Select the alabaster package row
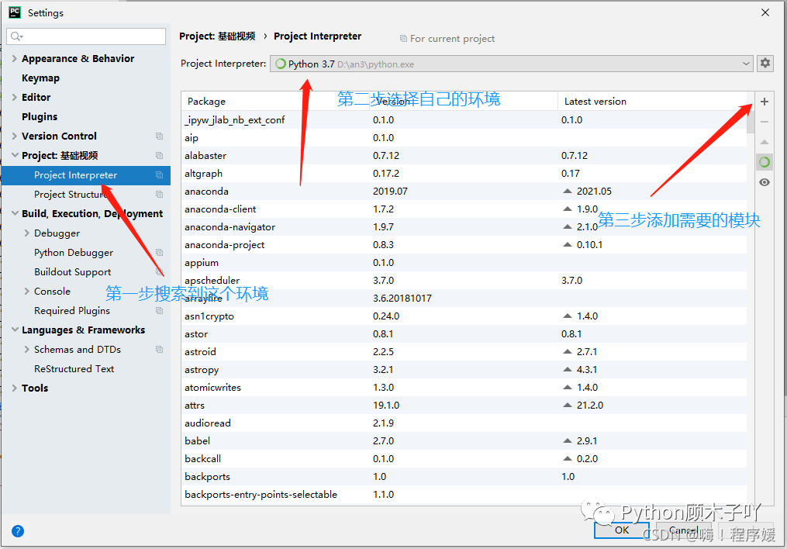The height and width of the screenshot is (549, 787). point(464,156)
